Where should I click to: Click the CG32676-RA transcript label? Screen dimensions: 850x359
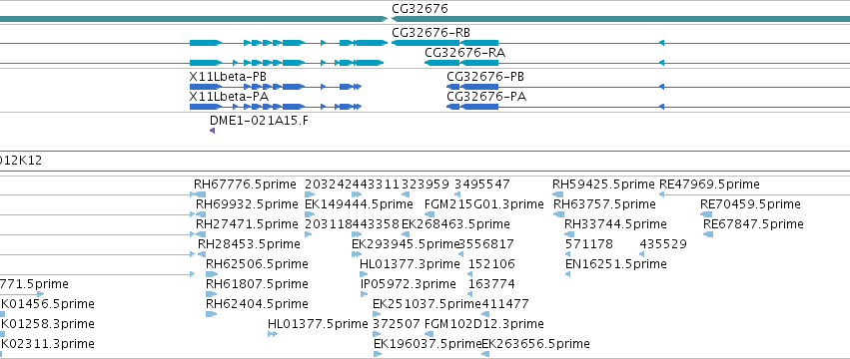click(465, 53)
